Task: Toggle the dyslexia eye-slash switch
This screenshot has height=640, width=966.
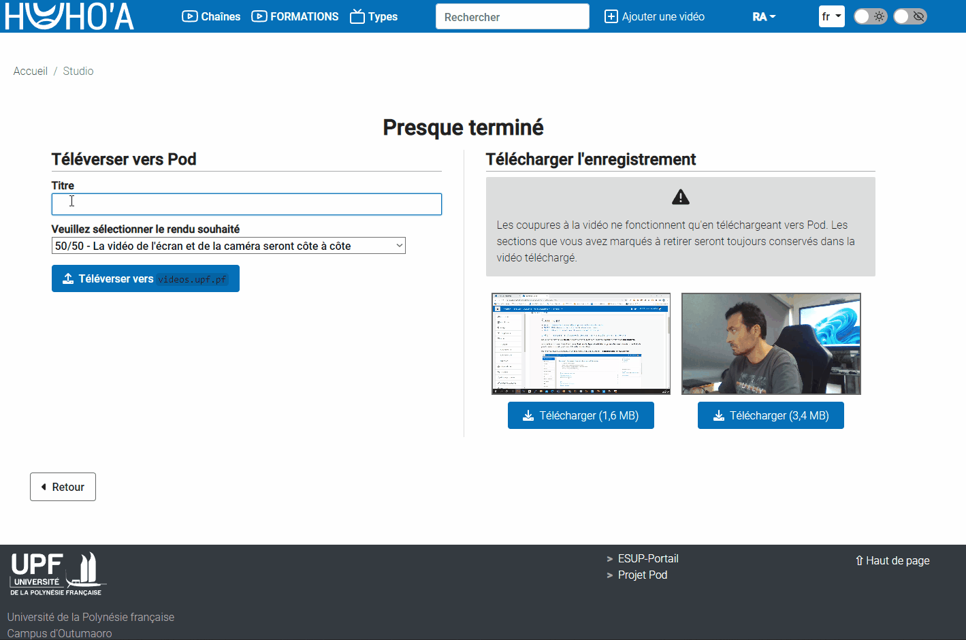Action: 909,16
